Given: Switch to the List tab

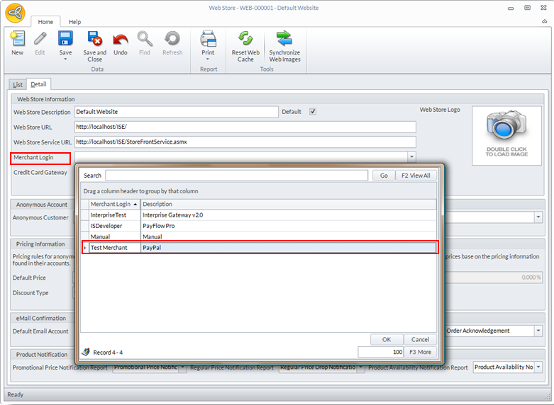Looking at the screenshot, I should point(17,84).
